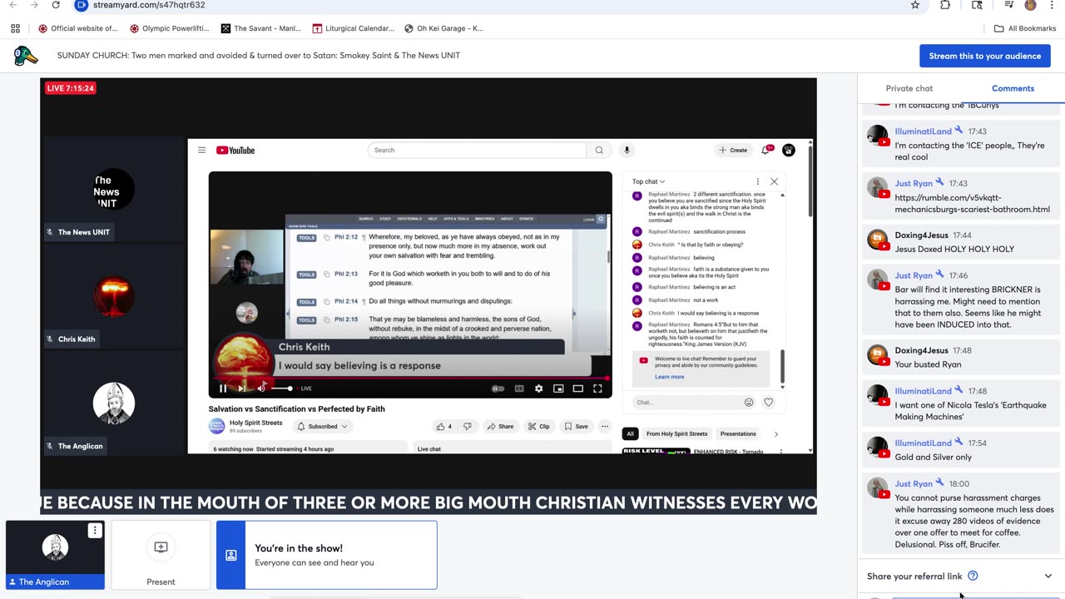Click the You're in the show banner
Image resolution: width=1065 pixels, height=599 pixels.
point(326,555)
